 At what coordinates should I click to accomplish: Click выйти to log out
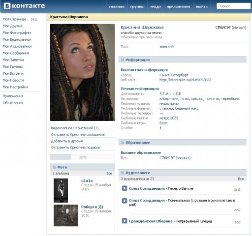[x=202, y=6]
